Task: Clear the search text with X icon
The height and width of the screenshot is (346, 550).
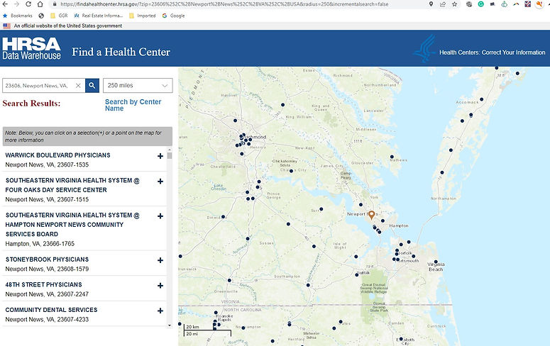Action: 78,86
